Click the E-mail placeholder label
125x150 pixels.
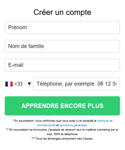point(16,65)
